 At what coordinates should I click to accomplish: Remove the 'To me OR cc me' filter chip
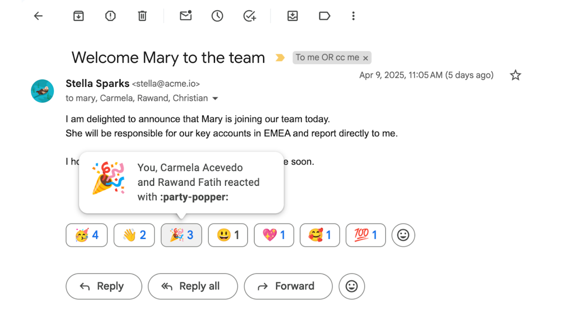pos(366,57)
